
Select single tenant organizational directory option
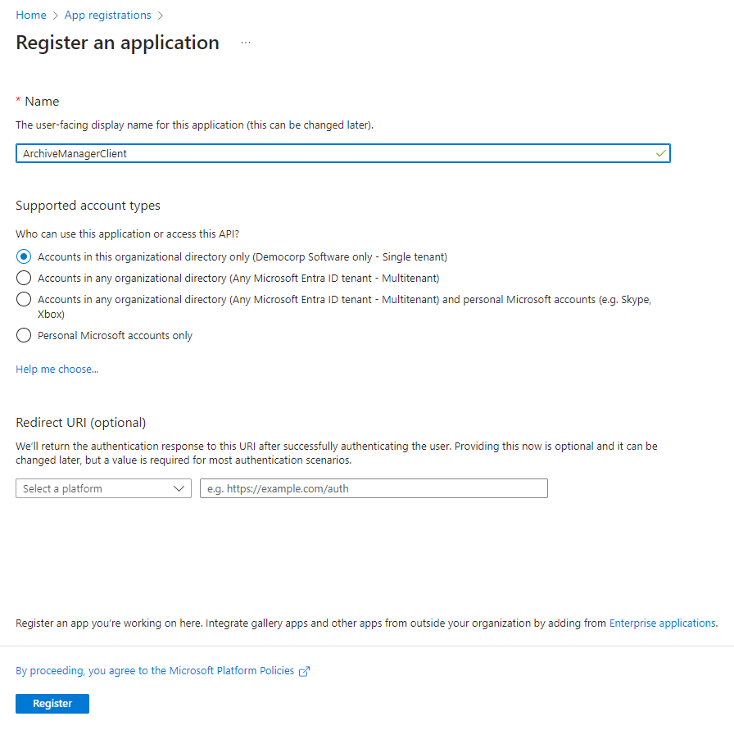24,256
